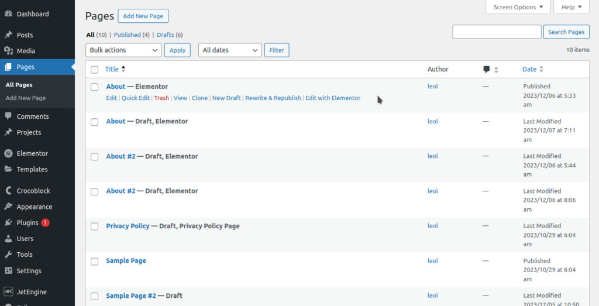This screenshot has width=599, height=306.
Task: Click the View link for About
Action: pos(180,98)
